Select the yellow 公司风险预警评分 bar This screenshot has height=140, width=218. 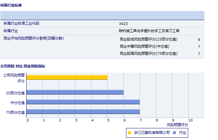[67, 77]
